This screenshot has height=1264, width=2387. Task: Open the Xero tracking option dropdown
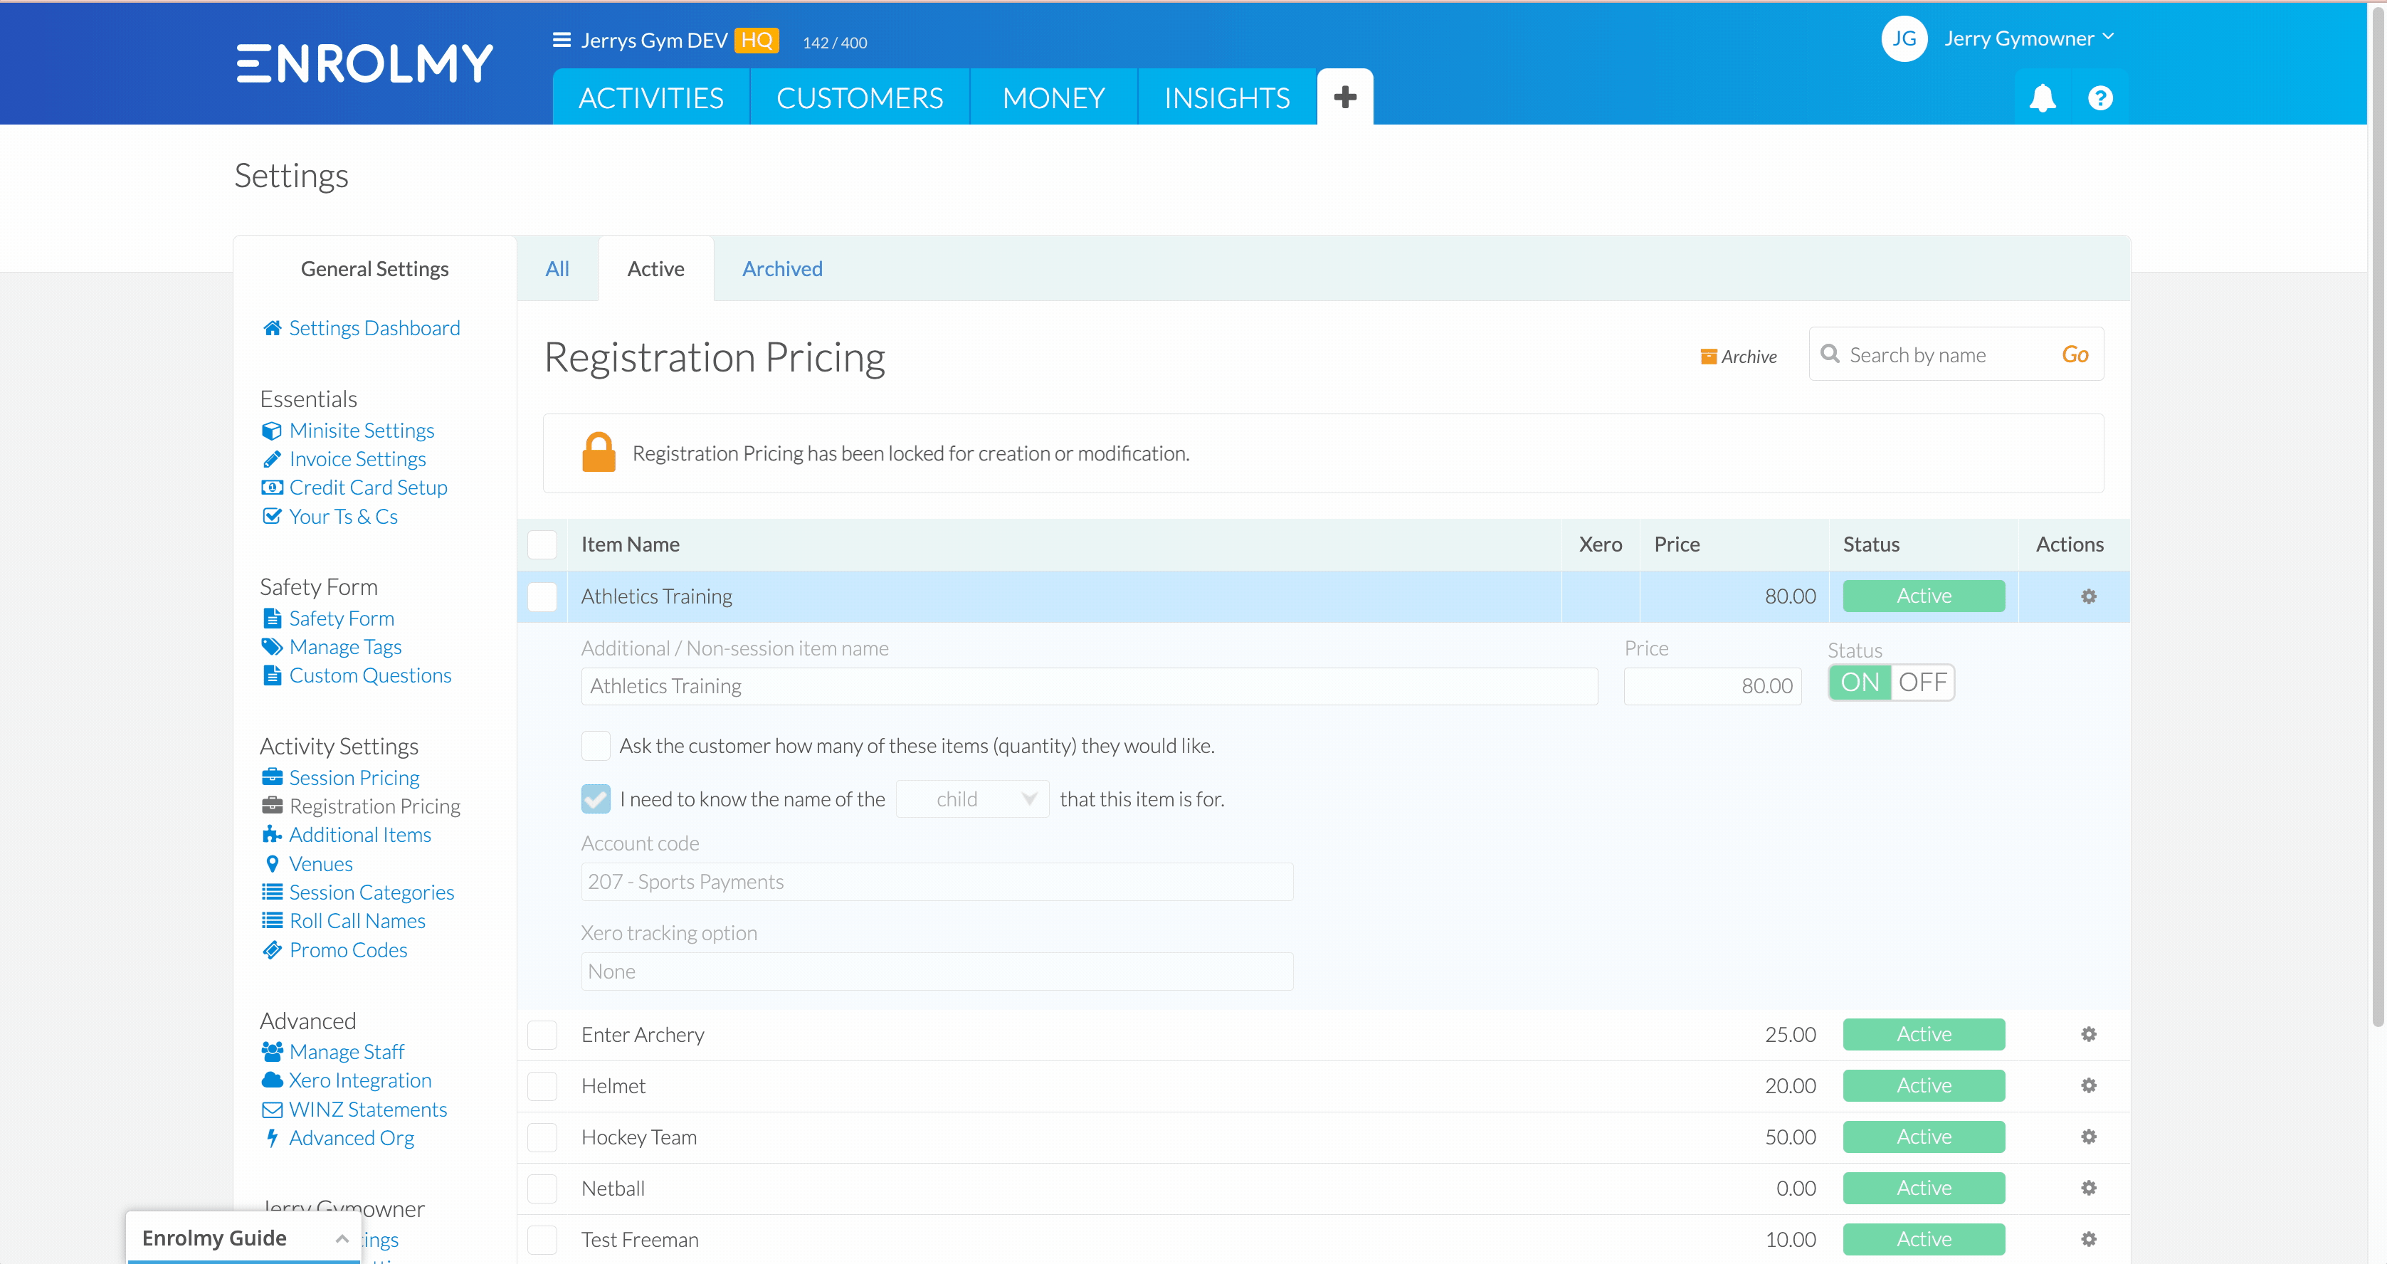click(x=937, y=971)
